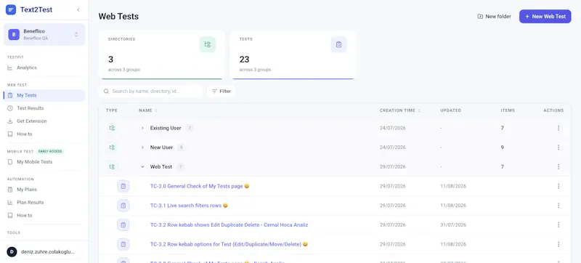Click the Tests card clipboard icon
581x263 pixels.
click(x=338, y=44)
